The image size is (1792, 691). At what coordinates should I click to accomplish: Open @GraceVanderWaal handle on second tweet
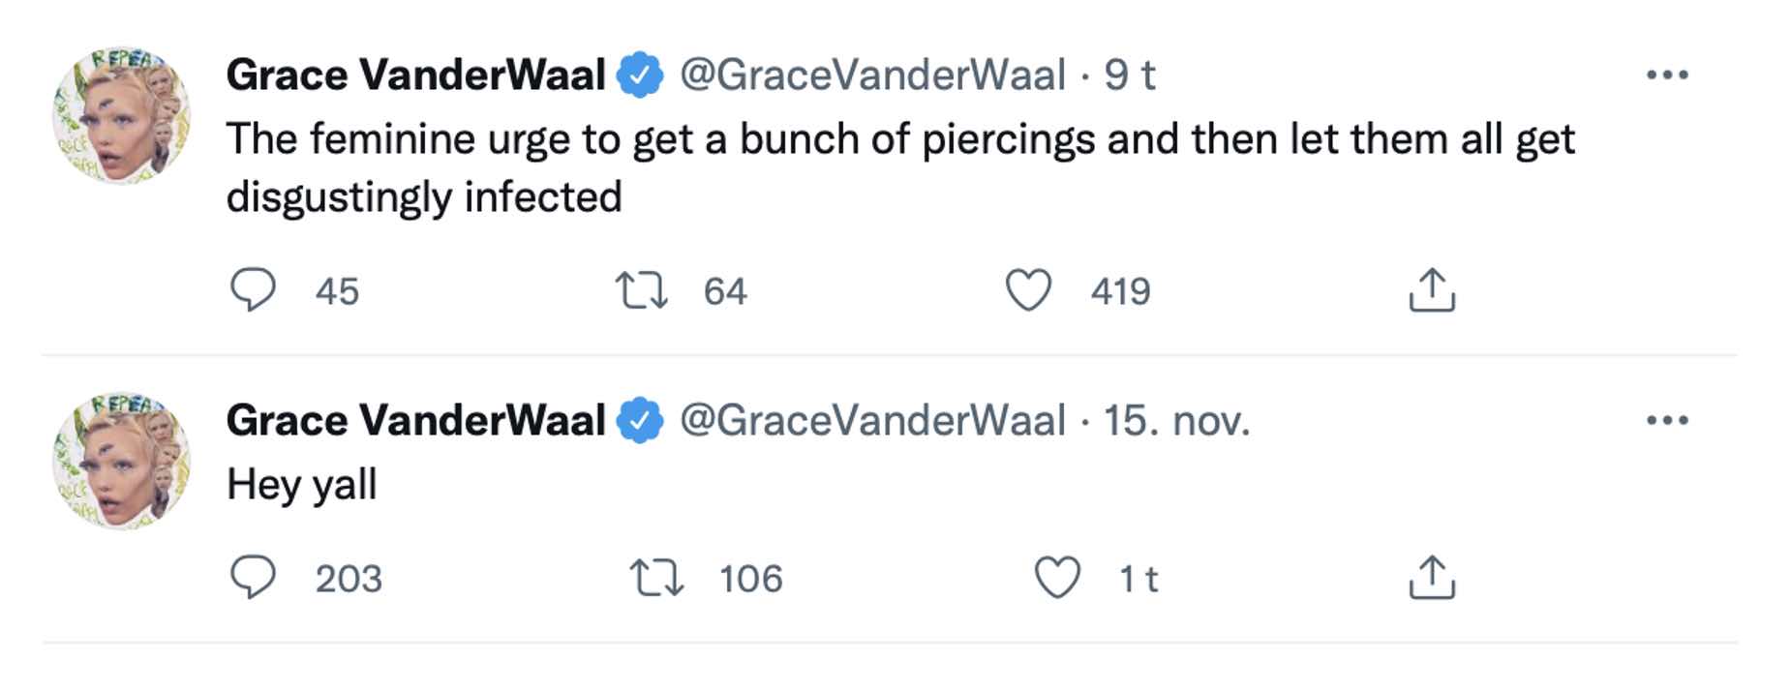(872, 420)
